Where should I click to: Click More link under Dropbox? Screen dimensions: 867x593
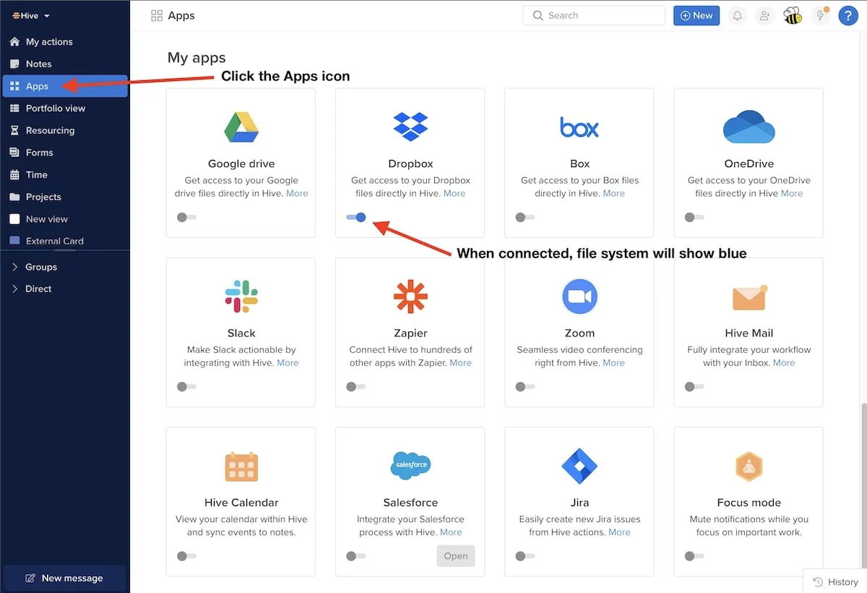pos(454,193)
